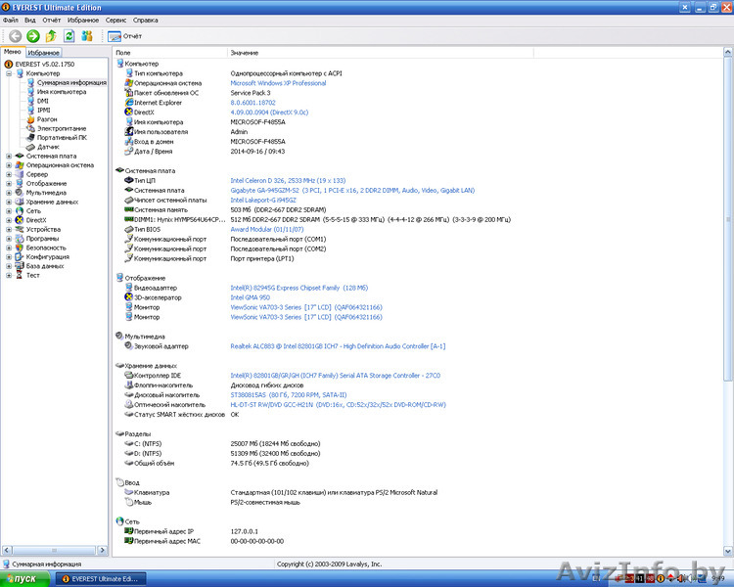Click the Refresh toolbar icon
Screen dimensions: 734x587
pyautogui.click(x=69, y=36)
